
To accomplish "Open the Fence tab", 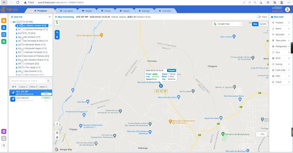I will click(106, 11).
